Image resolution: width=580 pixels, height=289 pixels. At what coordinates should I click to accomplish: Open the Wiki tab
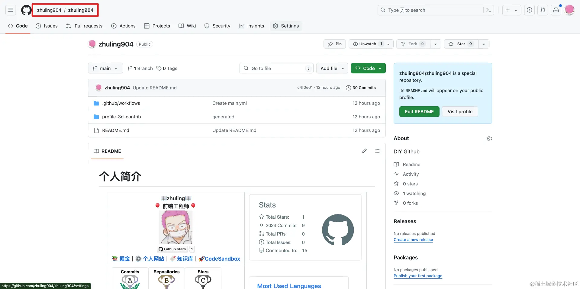click(187, 26)
